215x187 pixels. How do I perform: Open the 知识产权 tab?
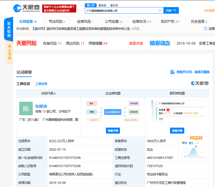click(x=170, y=22)
